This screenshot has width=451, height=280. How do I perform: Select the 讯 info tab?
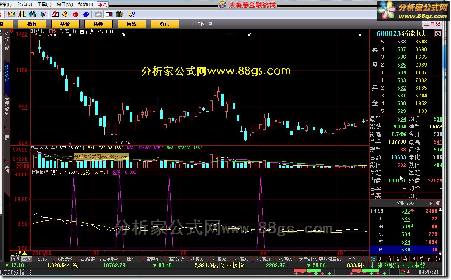coord(413,259)
